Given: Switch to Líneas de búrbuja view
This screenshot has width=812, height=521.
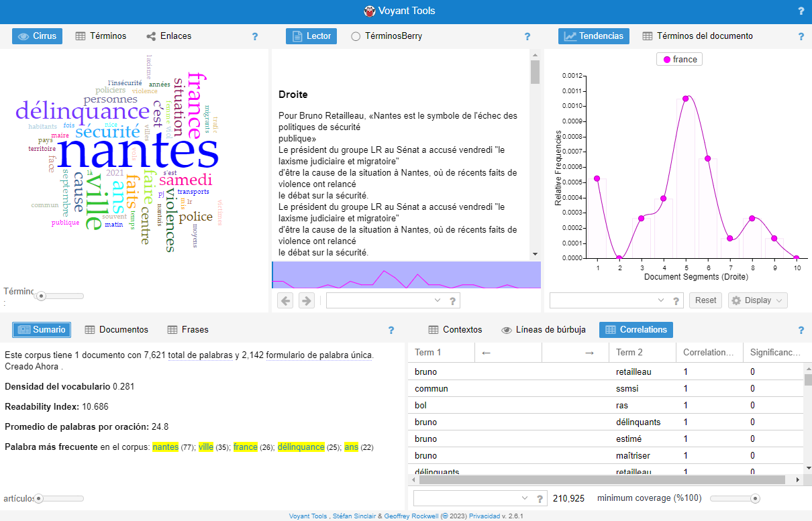Looking at the screenshot, I should point(544,330).
